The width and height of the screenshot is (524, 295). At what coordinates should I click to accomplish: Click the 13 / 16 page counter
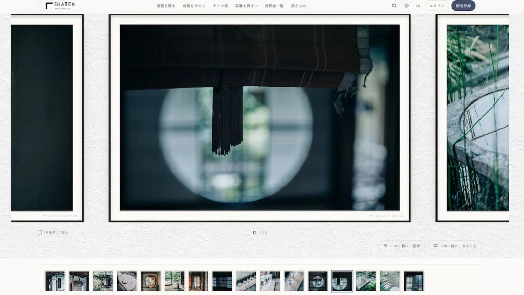259,233
